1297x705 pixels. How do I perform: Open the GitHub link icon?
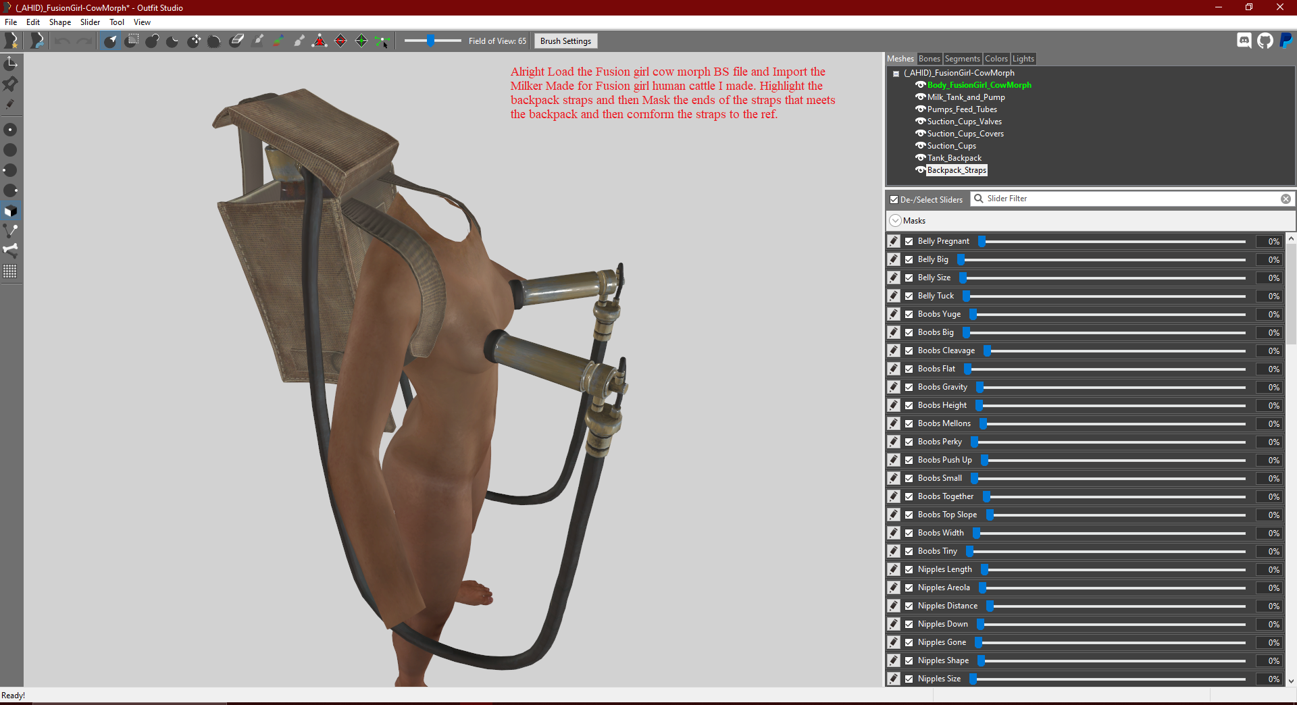coord(1265,41)
